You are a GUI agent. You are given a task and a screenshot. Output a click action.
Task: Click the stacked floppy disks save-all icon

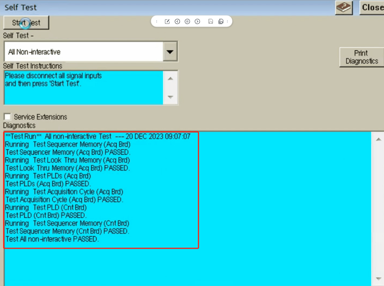click(x=221, y=21)
